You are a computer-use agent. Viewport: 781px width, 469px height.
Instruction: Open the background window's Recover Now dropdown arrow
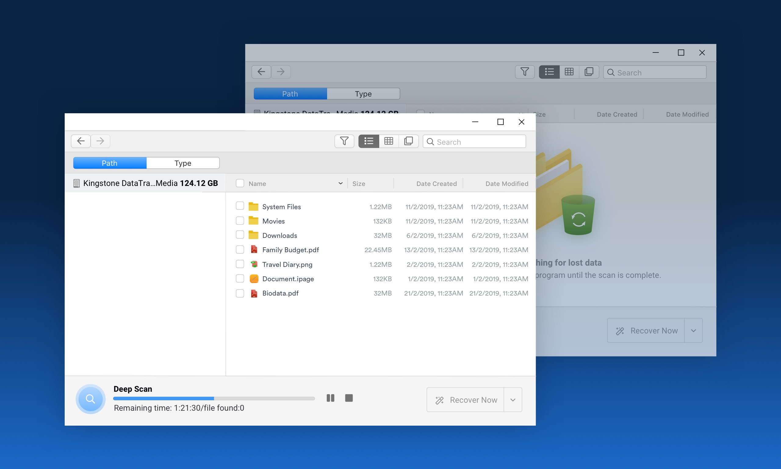[x=693, y=331]
